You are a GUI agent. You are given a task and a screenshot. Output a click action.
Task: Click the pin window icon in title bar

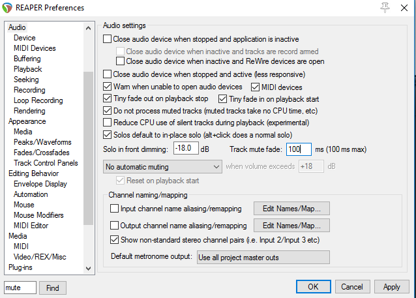pos(385,8)
